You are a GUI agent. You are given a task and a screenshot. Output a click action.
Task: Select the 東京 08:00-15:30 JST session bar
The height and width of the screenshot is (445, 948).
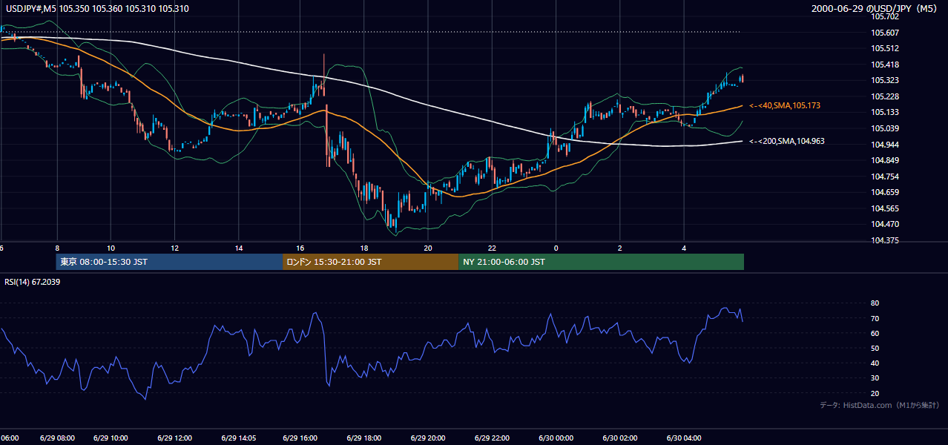pos(169,262)
